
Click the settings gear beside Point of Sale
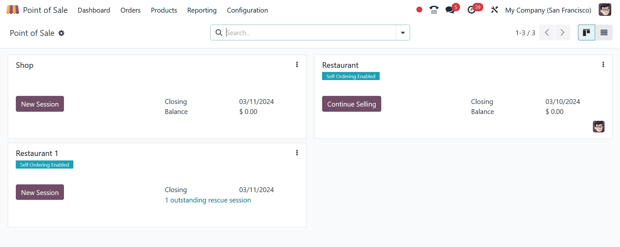pos(61,33)
